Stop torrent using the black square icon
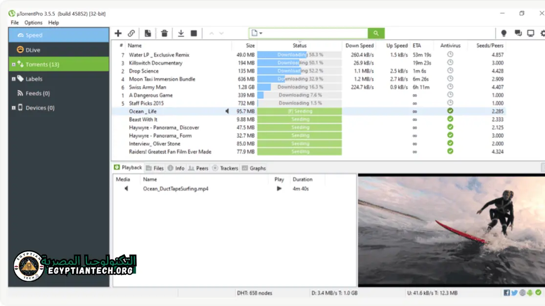Image resolution: width=545 pixels, height=306 pixels. coord(193,33)
